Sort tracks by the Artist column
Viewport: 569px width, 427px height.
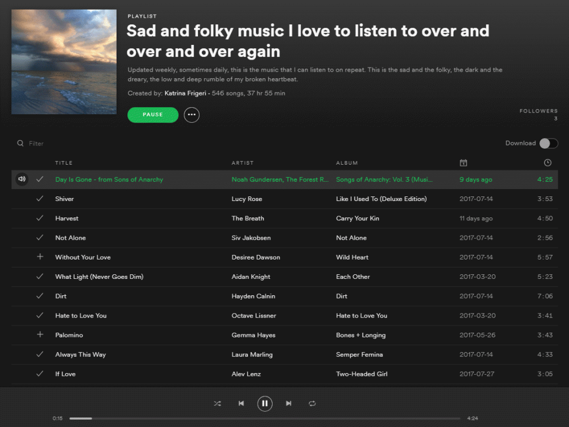point(242,162)
